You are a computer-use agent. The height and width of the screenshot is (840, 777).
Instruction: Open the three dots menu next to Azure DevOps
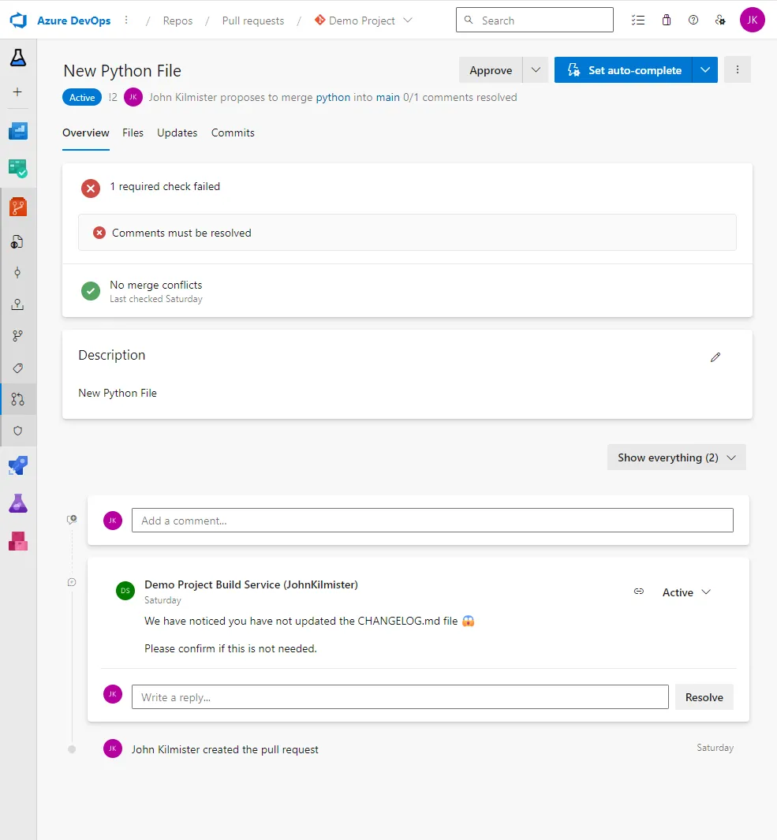pos(126,21)
